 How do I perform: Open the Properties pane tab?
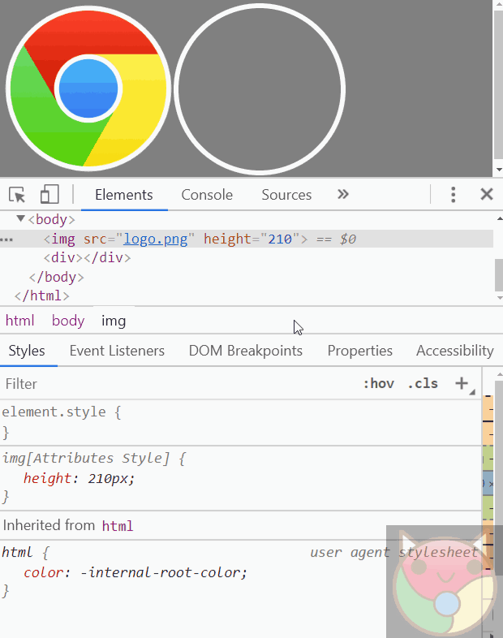click(360, 351)
